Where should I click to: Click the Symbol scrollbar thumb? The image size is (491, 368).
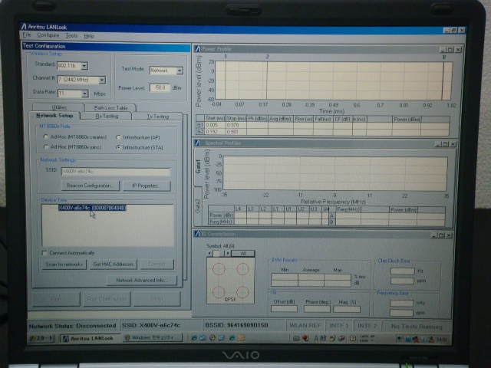(218, 253)
